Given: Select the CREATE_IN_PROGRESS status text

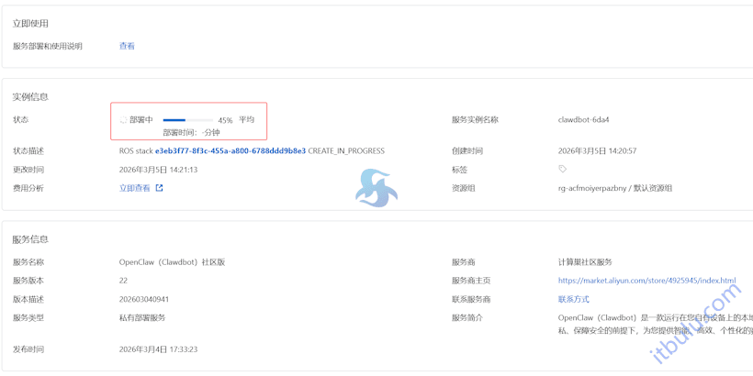Looking at the screenshot, I should [346, 150].
